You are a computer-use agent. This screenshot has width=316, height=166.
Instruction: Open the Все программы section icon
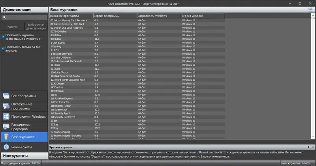(6, 96)
